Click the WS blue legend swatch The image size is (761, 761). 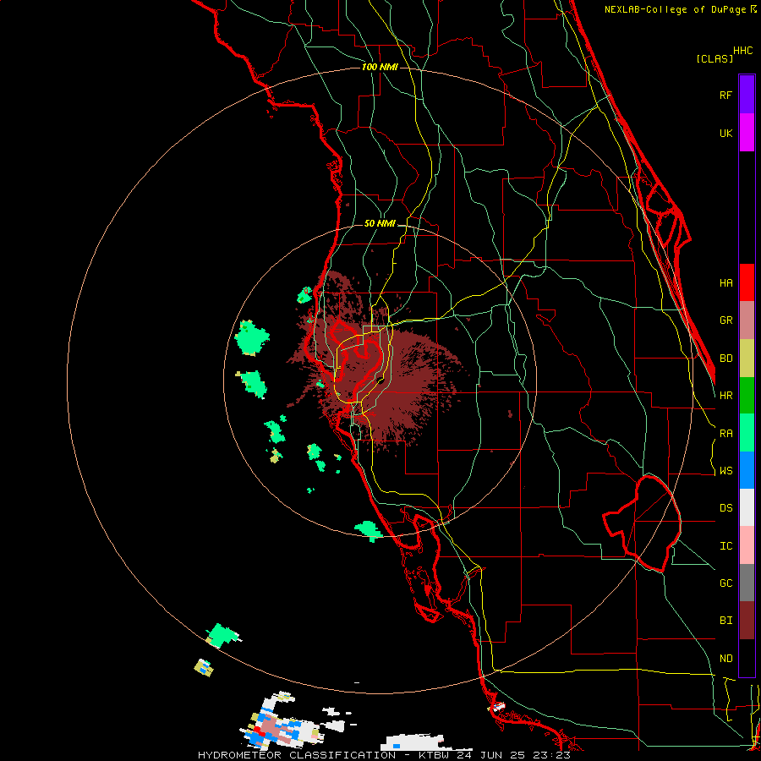tap(747, 470)
